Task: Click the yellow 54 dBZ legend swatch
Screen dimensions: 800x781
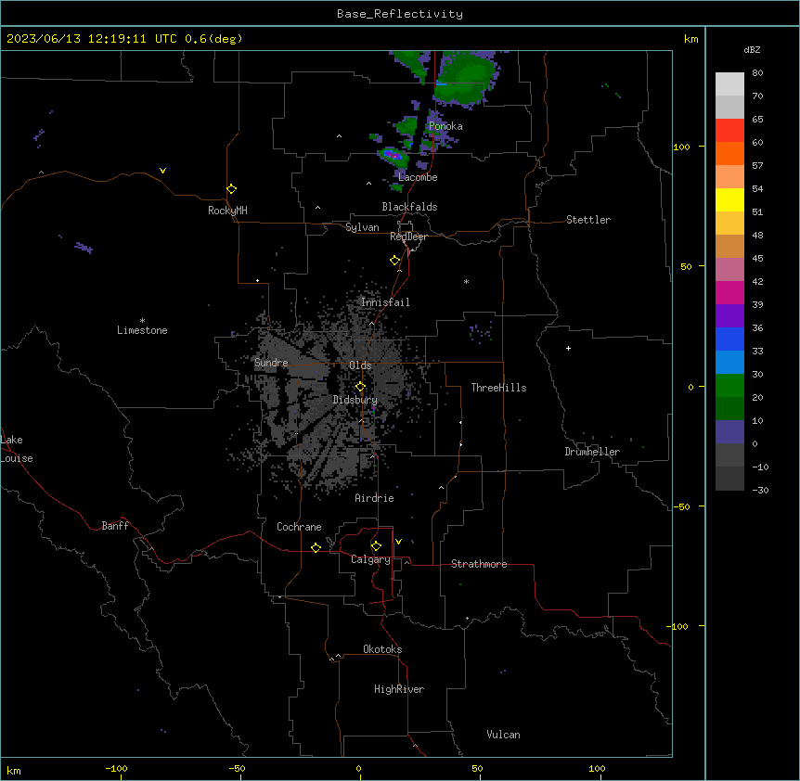Action: [729, 199]
